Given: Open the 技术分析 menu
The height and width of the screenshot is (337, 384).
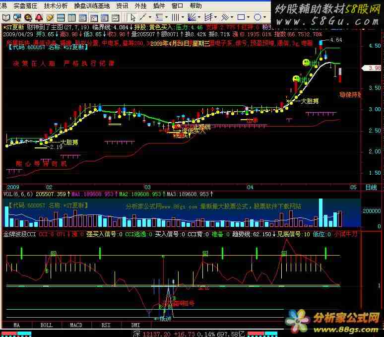Looking at the screenshot, I should point(56,5).
